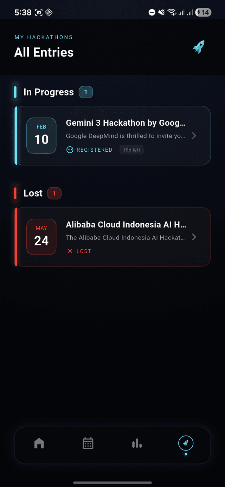Select the Stats chart icon in bottom navigation

point(137,443)
